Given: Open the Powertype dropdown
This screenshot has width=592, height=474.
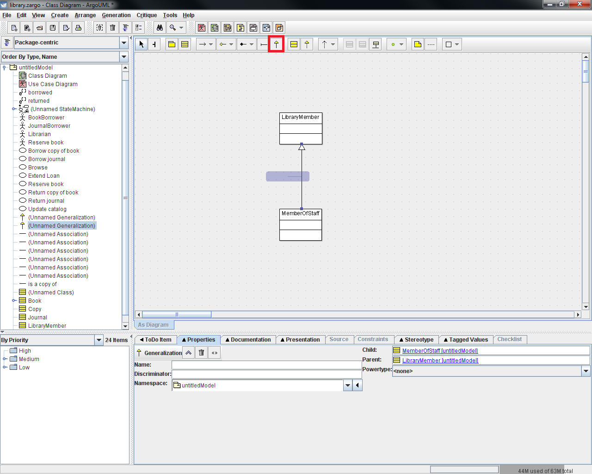Looking at the screenshot, I should [x=586, y=371].
